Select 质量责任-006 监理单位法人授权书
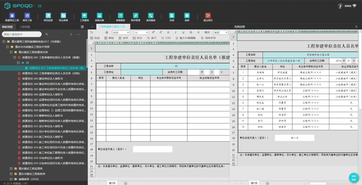Screen dimensions: 362x185 (42, 94)
